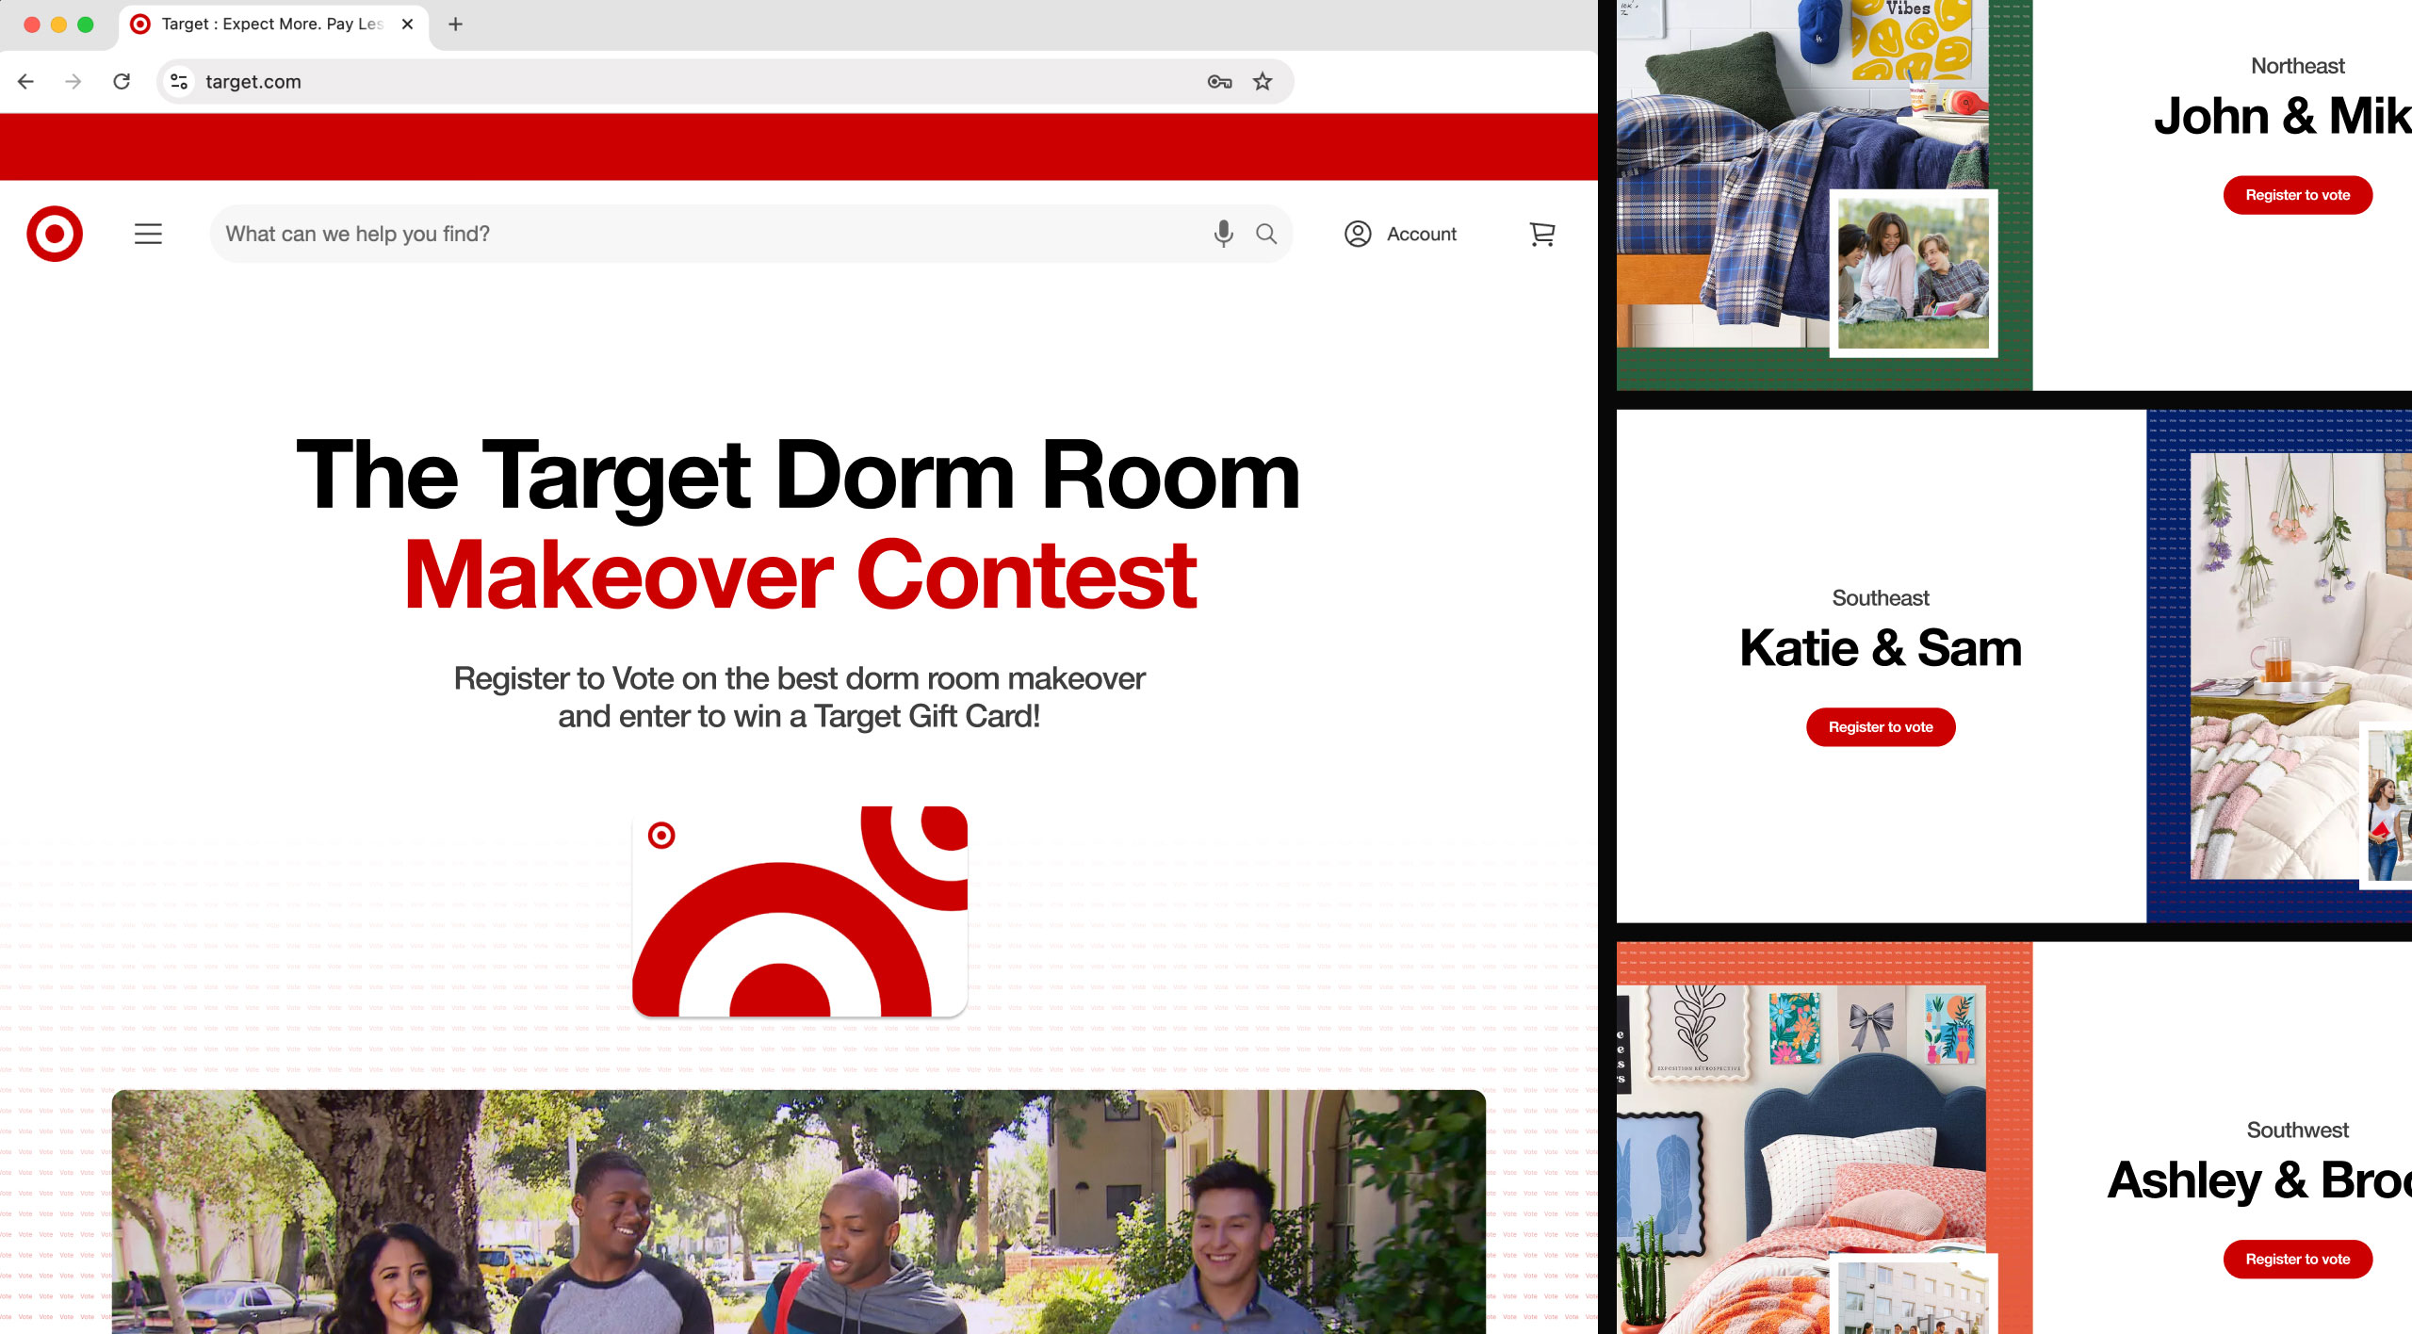Bookmark this page with star icon
The image size is (2412, 1334).
(1263, 82)
